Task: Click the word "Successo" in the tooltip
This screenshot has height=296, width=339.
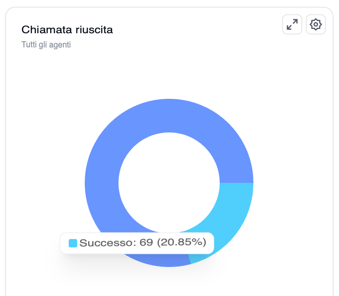Action: tap(106, 243)
